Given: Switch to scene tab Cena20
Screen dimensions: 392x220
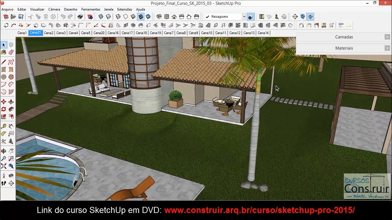Looking at the screenshot, I should (99, 33).
